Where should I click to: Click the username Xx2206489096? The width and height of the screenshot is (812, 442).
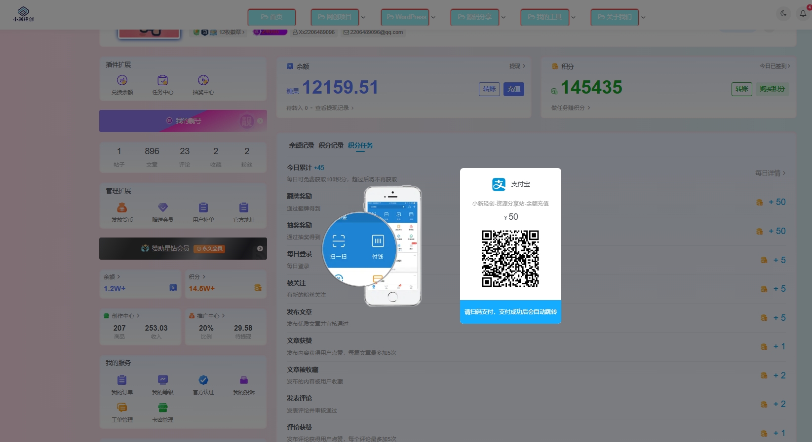tap(314, 32)
